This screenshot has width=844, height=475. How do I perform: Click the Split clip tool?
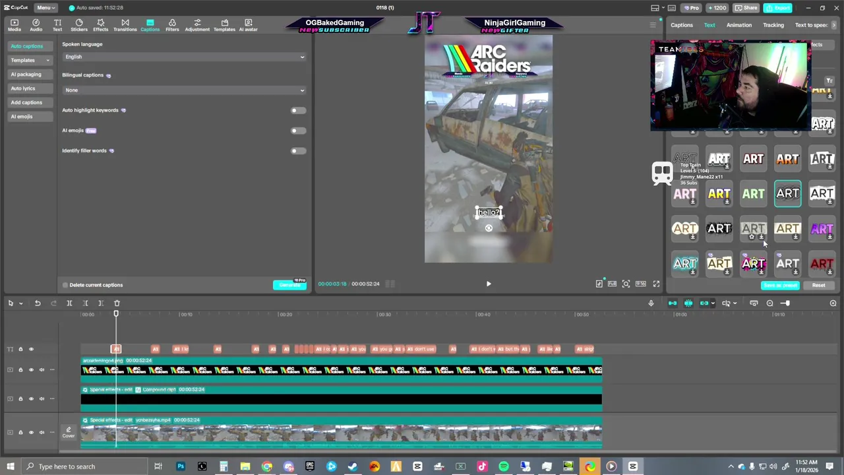coord(69,303)
